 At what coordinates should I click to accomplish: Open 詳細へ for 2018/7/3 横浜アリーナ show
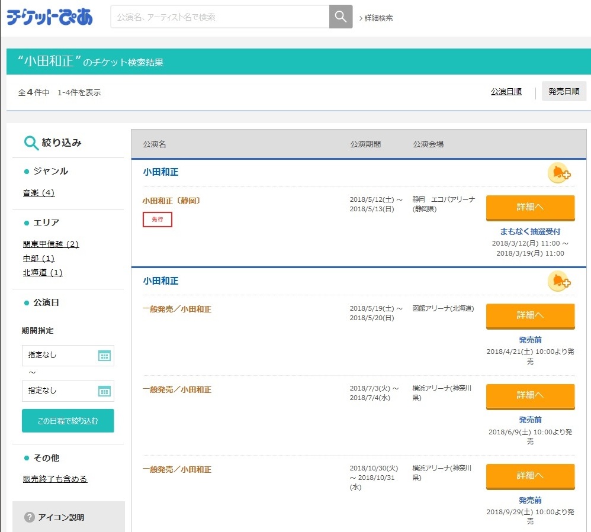(531, 396)
